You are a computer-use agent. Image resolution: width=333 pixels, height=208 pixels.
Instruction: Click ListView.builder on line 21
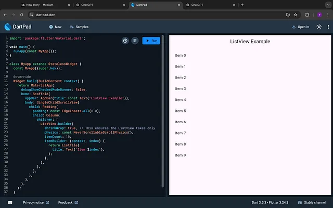coord(56,124)
